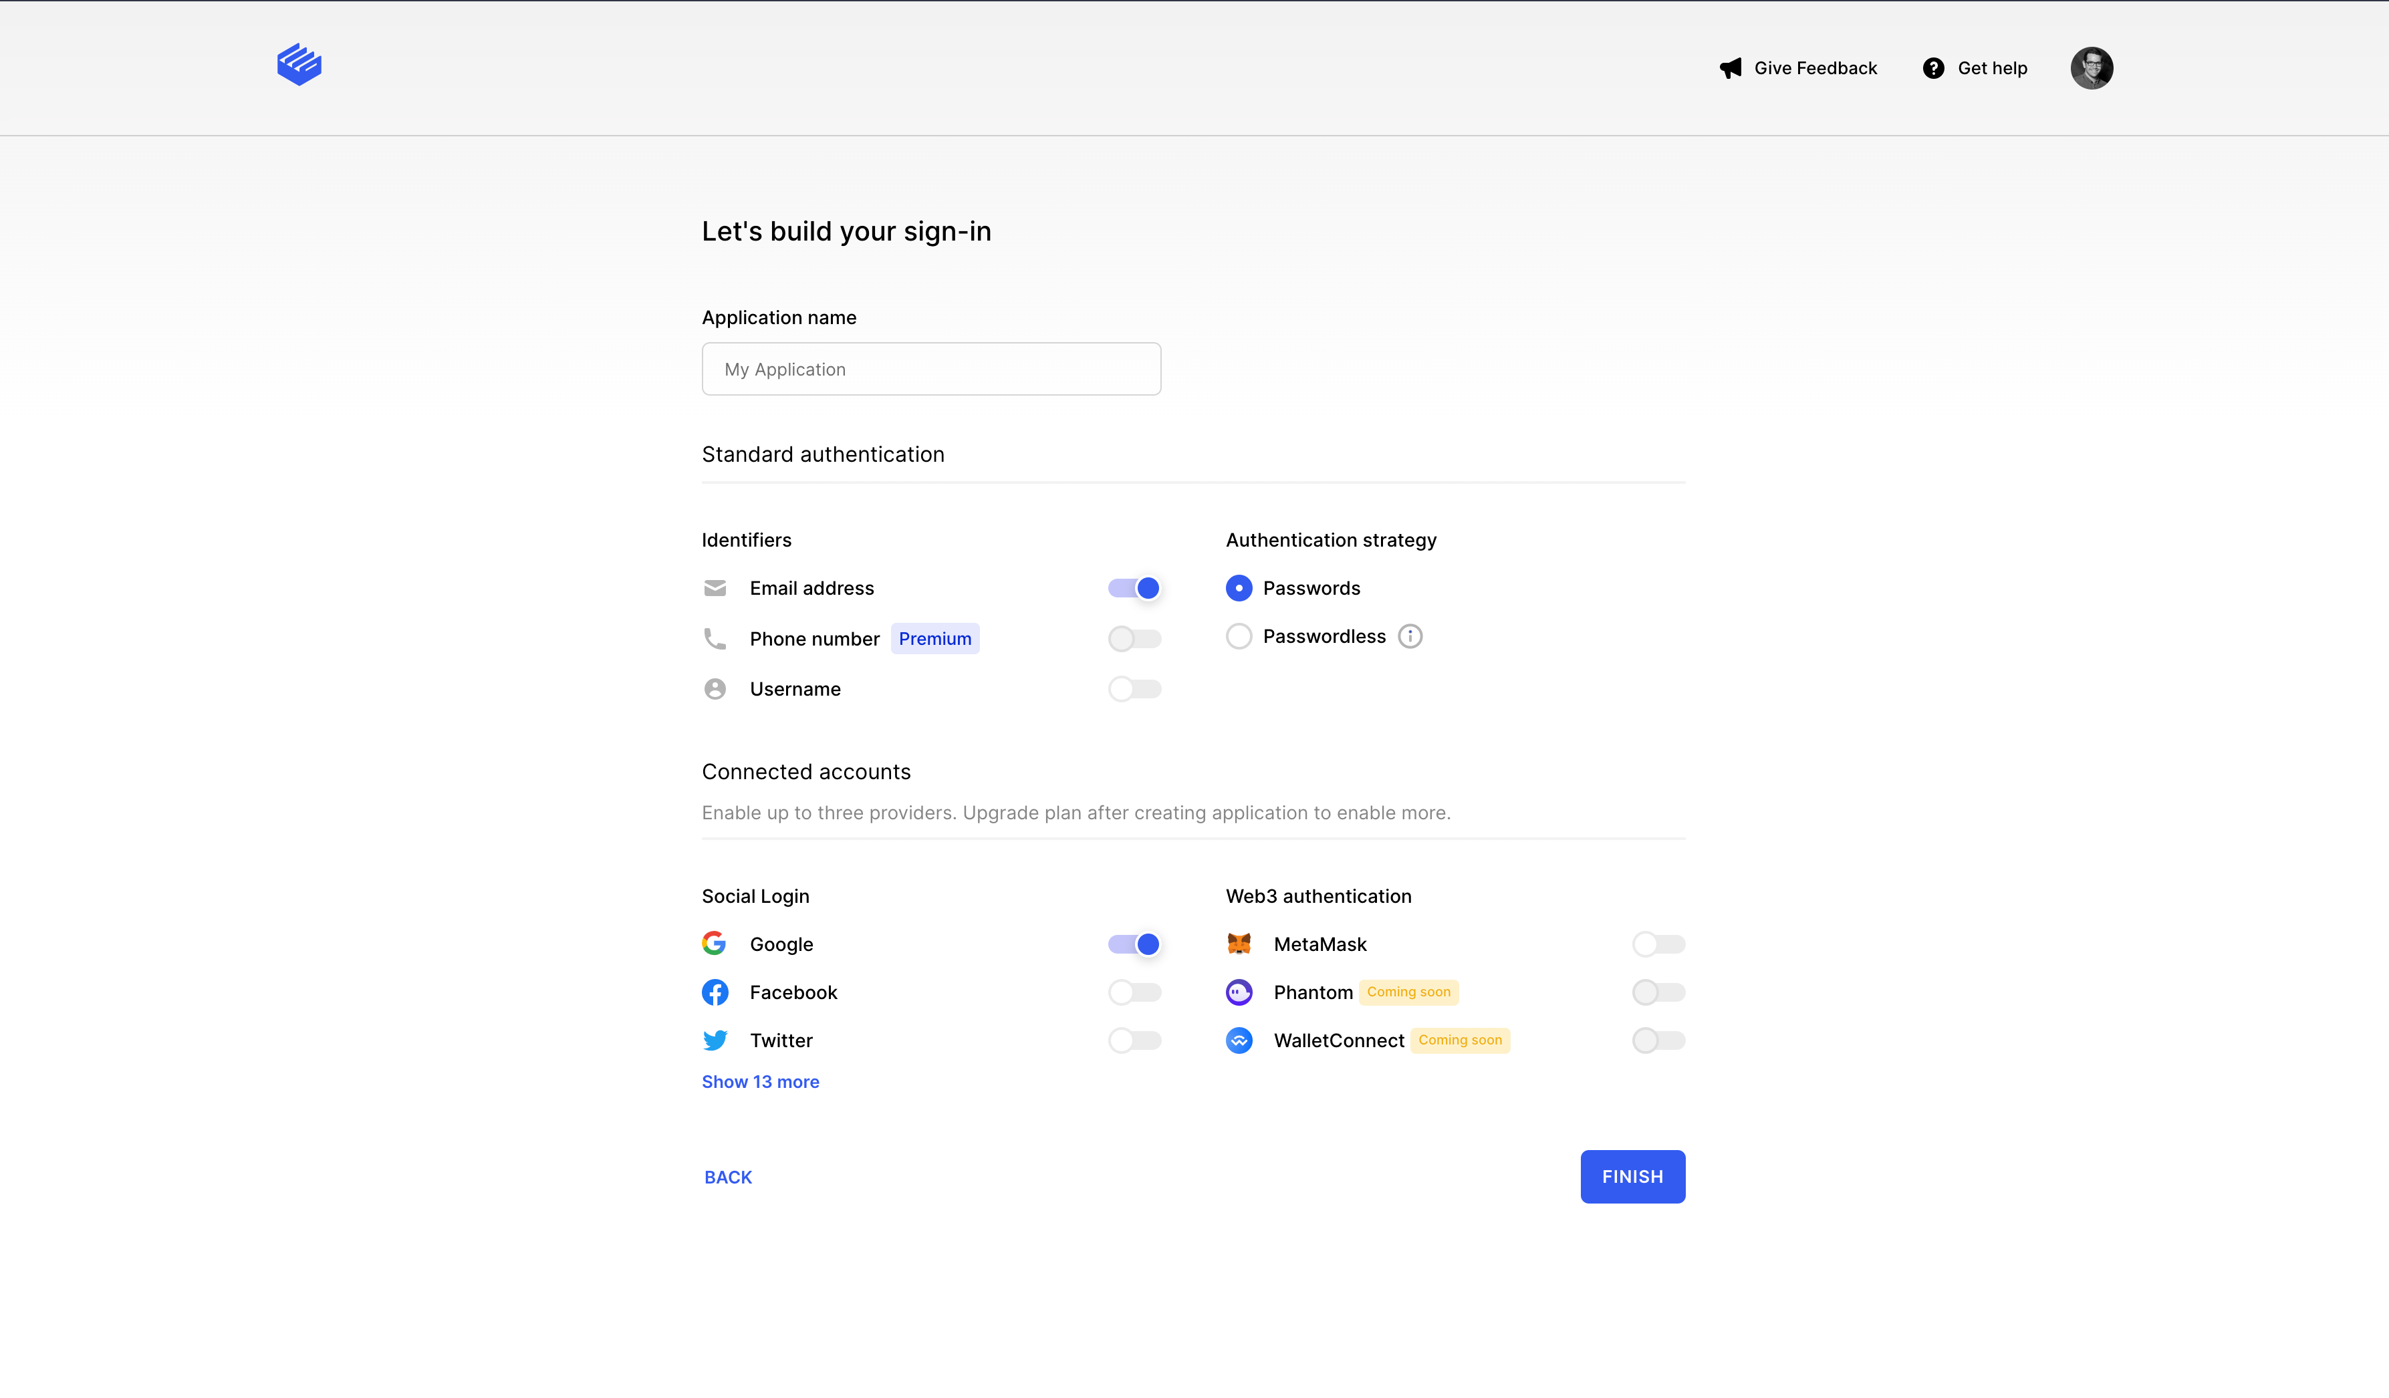Click the Google logo icon
This screenshot has height=1398, width=2389.
pyautogui.click(x=715, y=943)
